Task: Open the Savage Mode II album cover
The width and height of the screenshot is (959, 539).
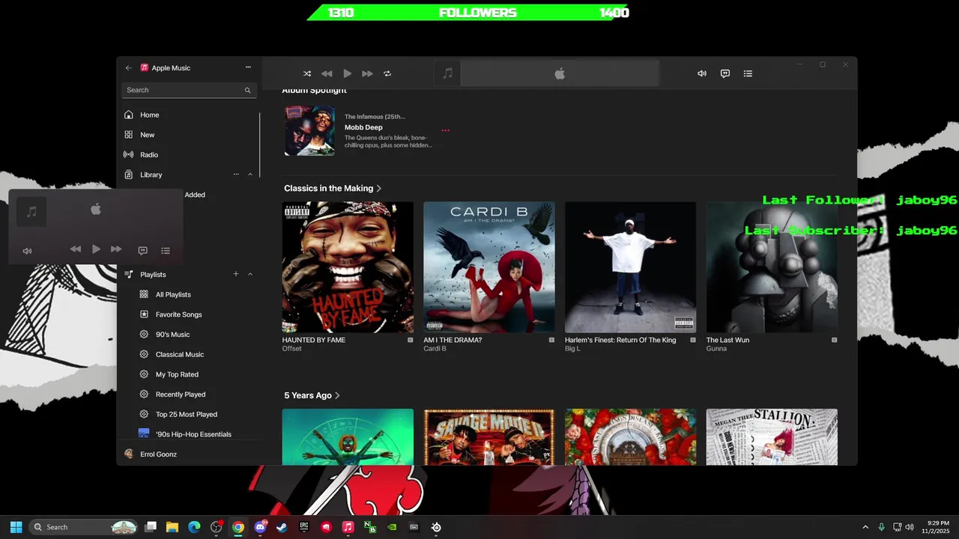Action: point(488,437)
